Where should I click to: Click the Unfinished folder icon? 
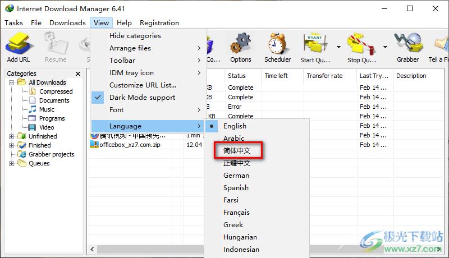22,136
